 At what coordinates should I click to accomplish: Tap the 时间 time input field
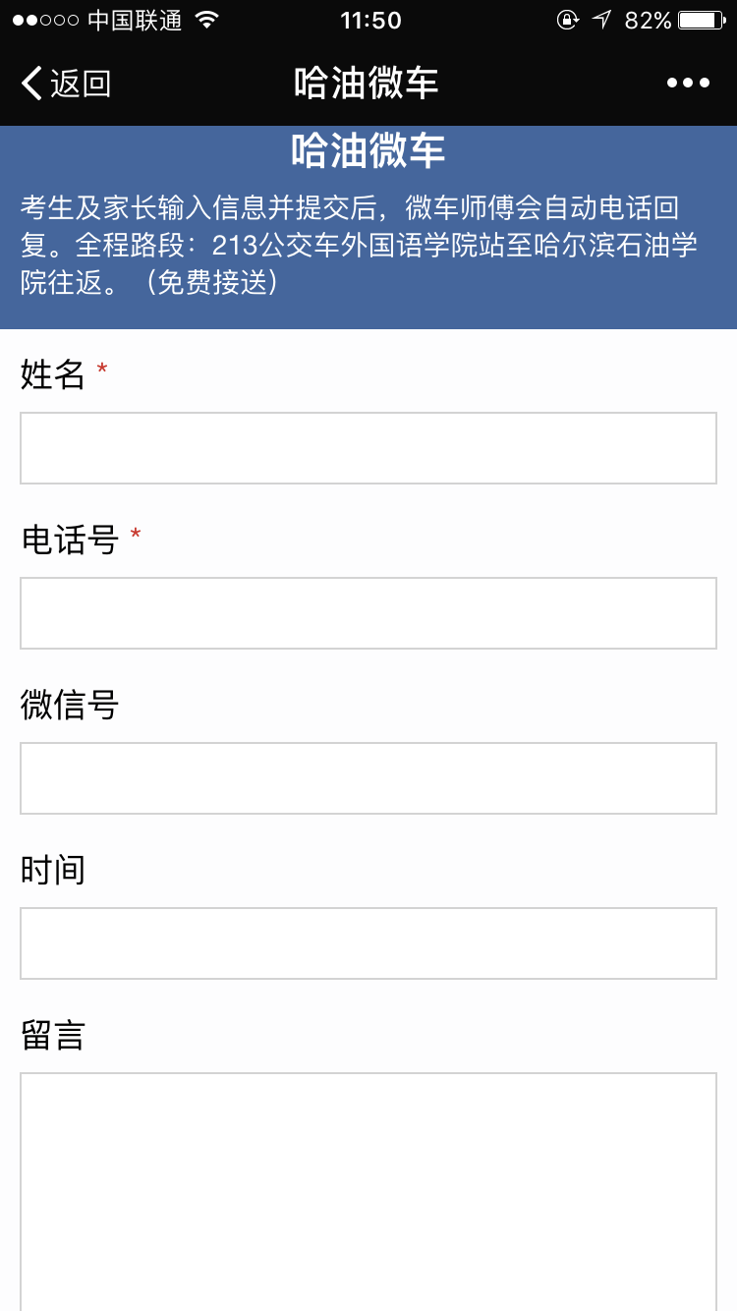[x=368, y=943]
